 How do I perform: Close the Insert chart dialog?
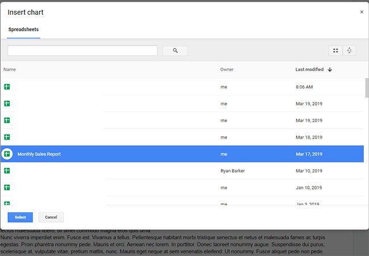click(362, 12)
